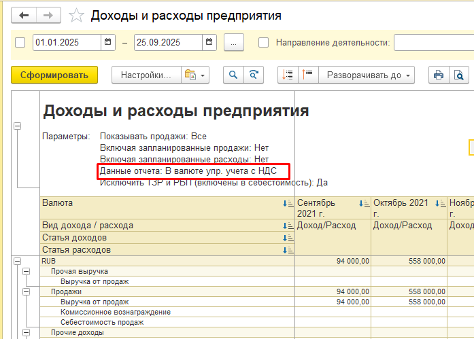This screenshot has height=339, width=474.
Task: Open report variants dropdown next to Настройки
Action: 195,75
